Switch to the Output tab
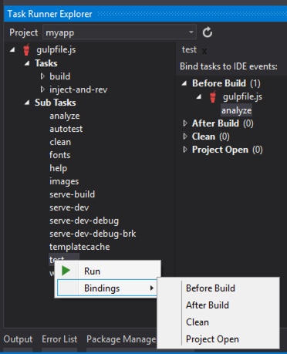The height and width of the screenshot is (354, 287). (x=18, y=339)
